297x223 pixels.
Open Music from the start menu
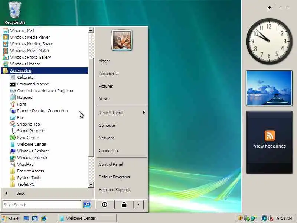pyautogui.click(x=104, y=99)
